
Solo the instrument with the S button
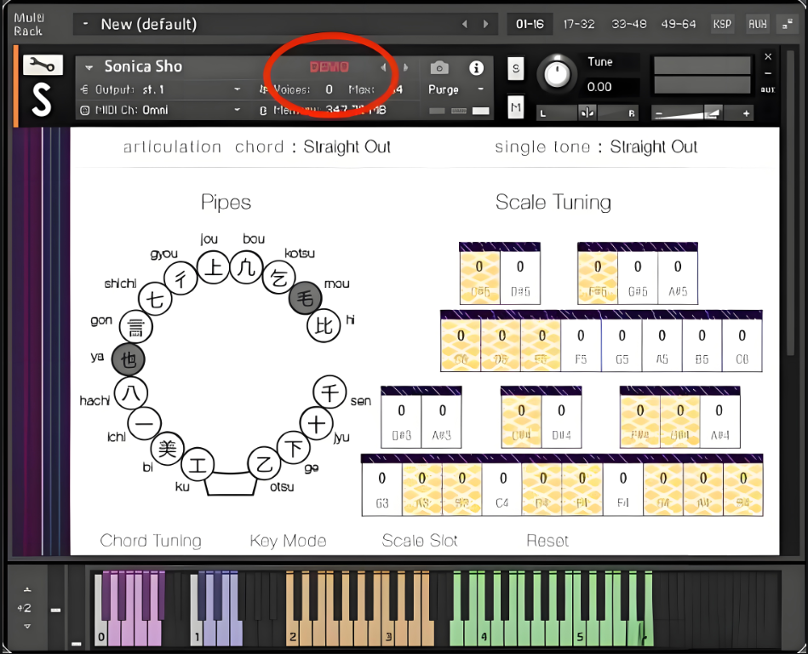click(516, 70)
